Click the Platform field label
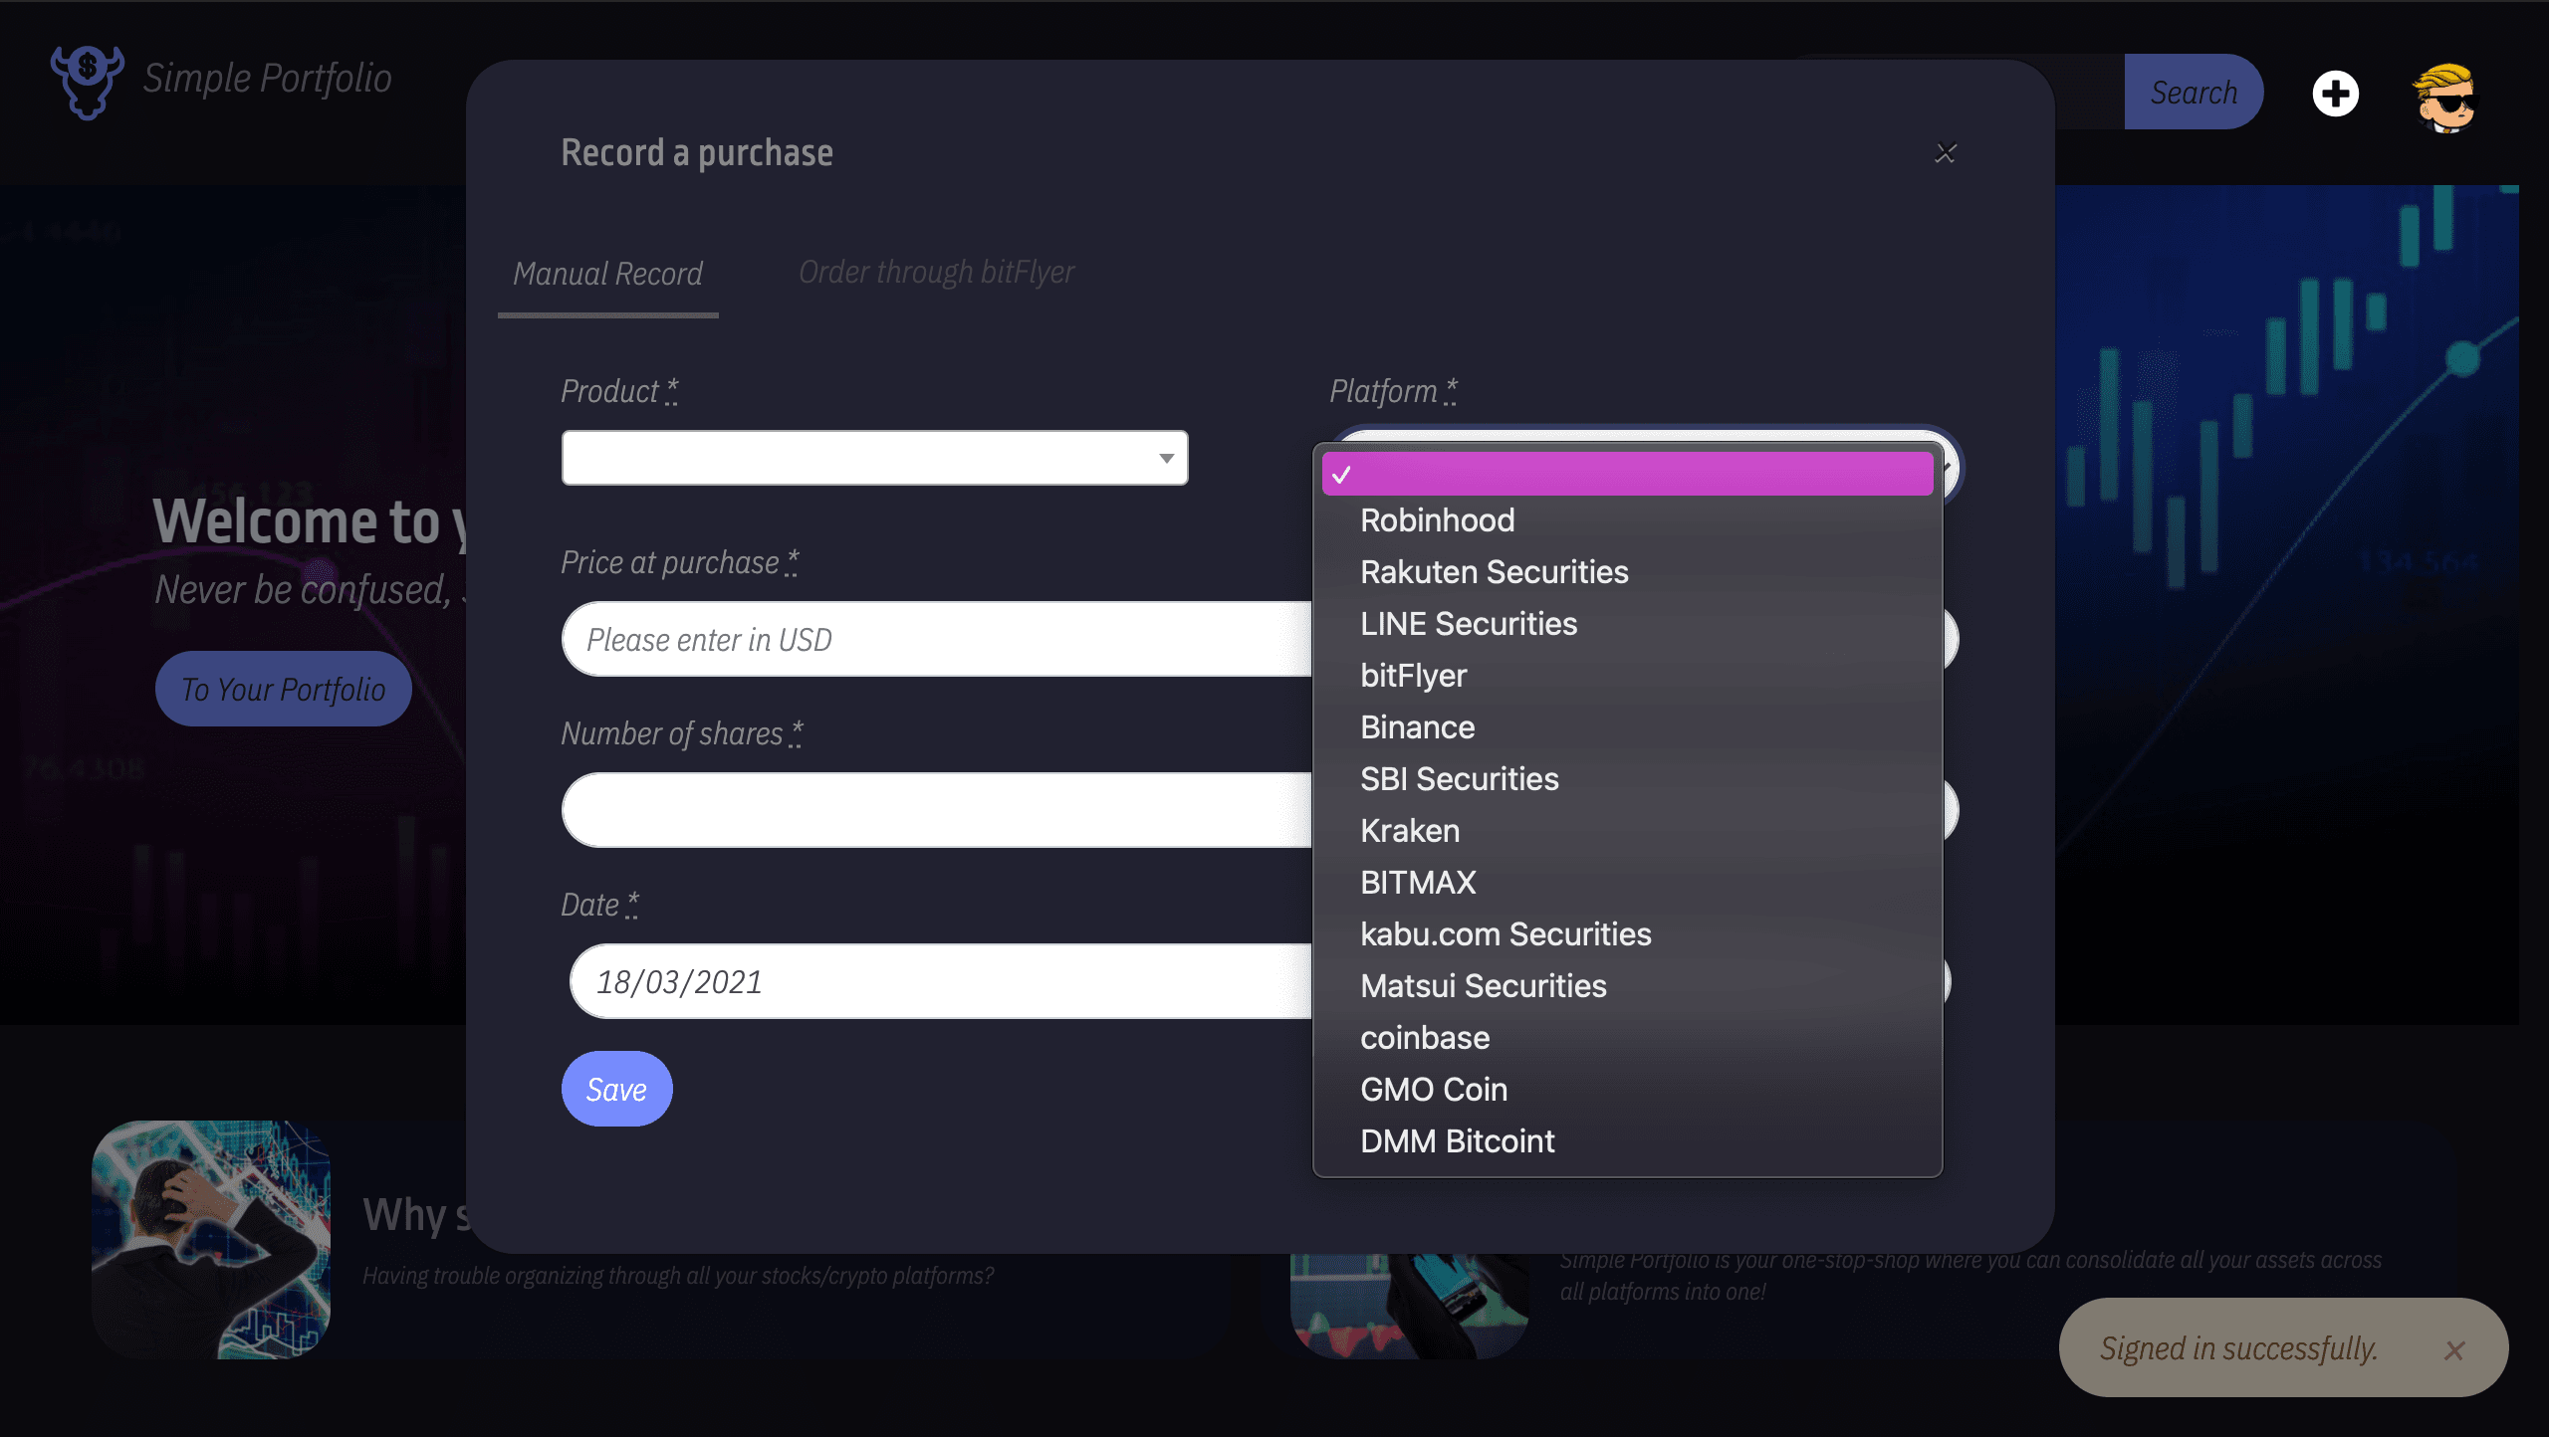 point(1393,391)
